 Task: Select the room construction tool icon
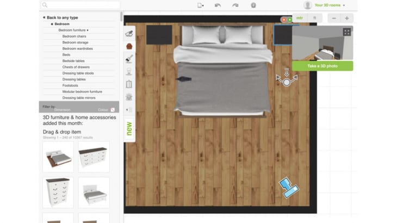129,33
